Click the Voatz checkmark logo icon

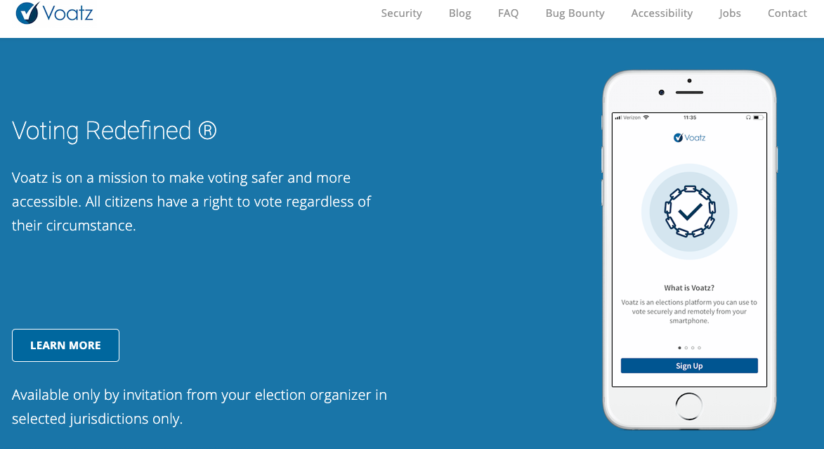[27, 13]
